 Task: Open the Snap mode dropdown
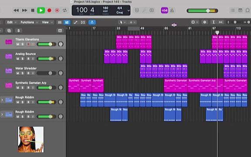coord(195,22)
